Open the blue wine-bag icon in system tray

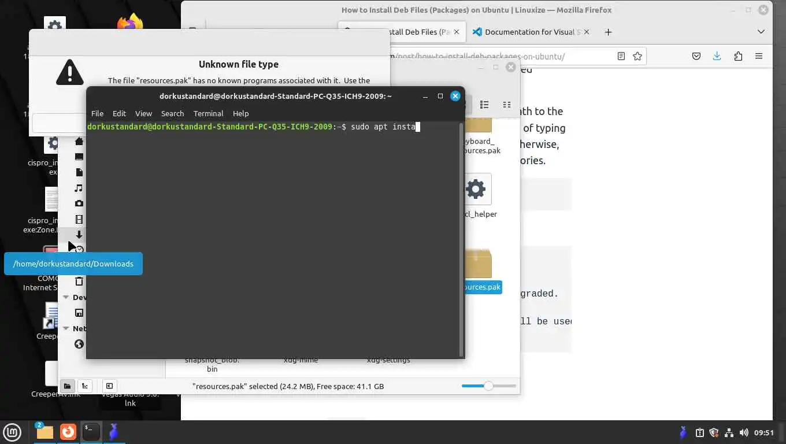click(x=684, y=432)
